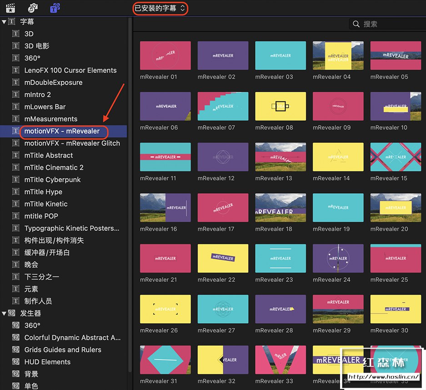Select the mRevealer 26 title thumbnail
The width and height of the screenshot is (426, 390).
click(x=165, y=309)
